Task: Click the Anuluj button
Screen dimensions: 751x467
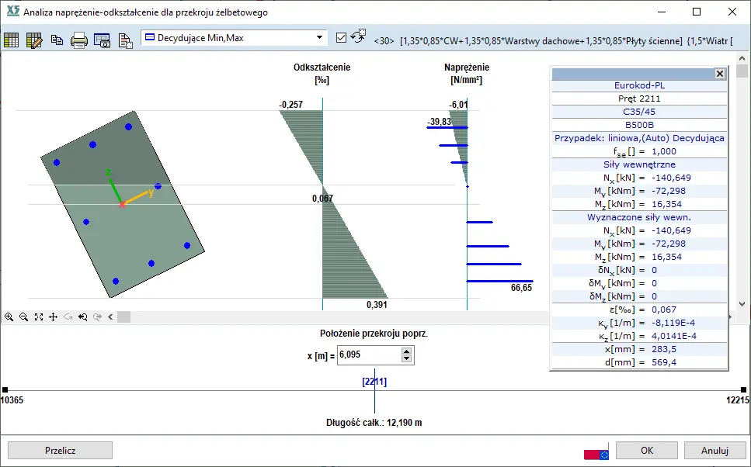Action: tap(714, 450)
